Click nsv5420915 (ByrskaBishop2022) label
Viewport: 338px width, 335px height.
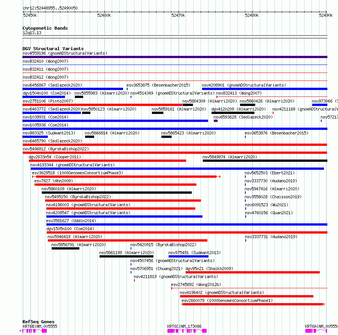163,245
